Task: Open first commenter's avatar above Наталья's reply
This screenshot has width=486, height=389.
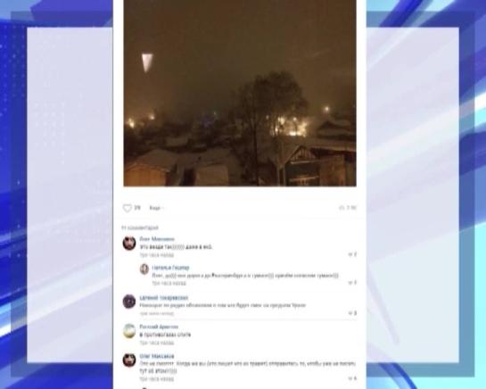Action: pos(129,243)
